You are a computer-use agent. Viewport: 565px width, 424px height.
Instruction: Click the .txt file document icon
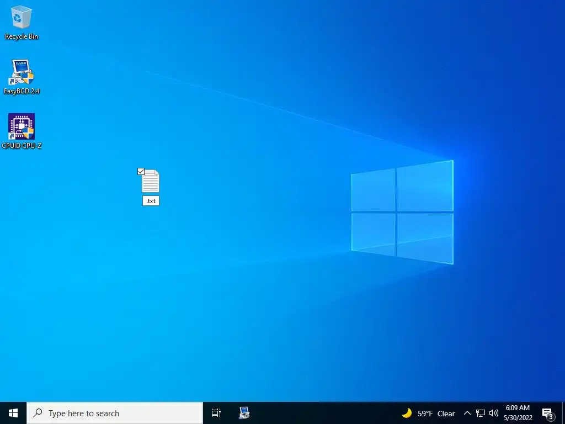pos(150,181)
